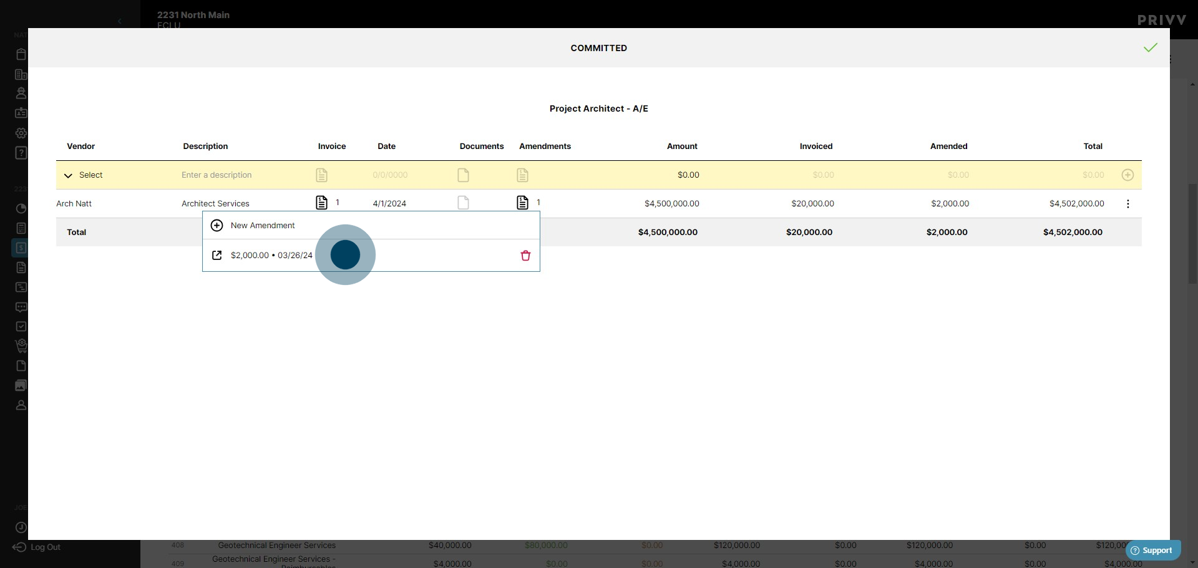Open the document page icon in the sidebar

click(x=21, y=365)
